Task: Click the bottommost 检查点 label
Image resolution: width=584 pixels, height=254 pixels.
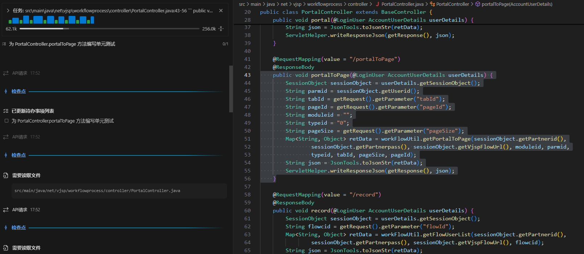Action: pyautogui.click(x=18, y=228)
